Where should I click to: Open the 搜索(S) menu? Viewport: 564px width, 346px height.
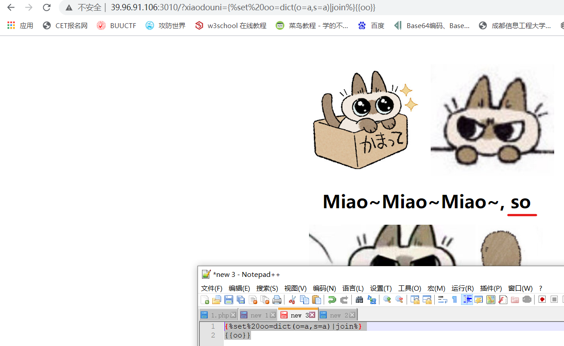[x=267, y=288]
